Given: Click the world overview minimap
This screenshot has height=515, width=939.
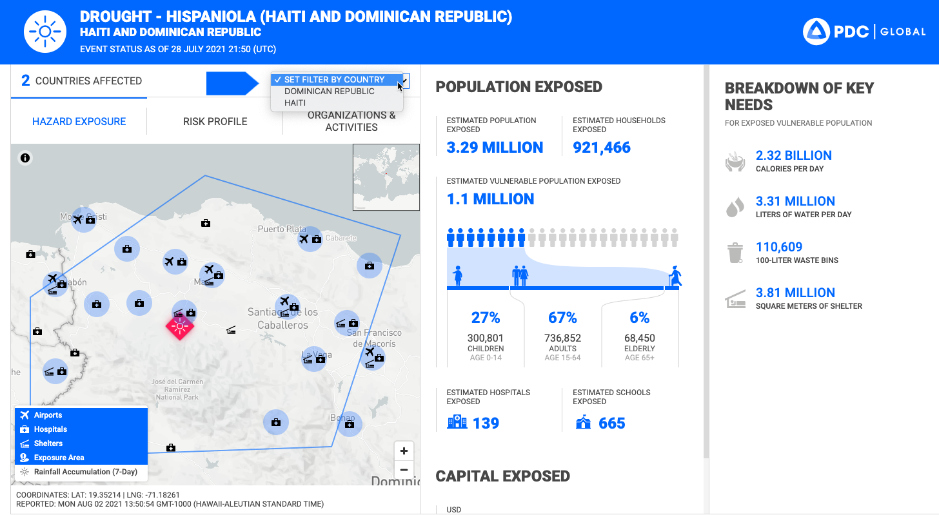Looking at the screenshot, I should click(x=386, y=177).
